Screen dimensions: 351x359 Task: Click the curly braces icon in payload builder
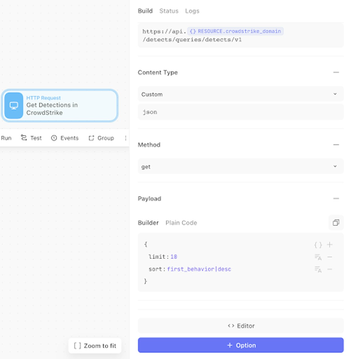[318, 245]
